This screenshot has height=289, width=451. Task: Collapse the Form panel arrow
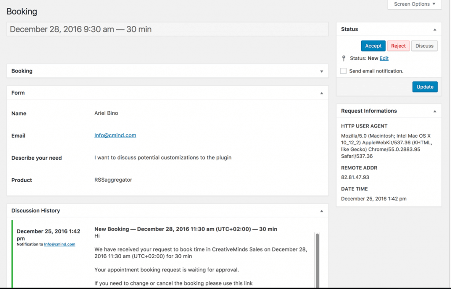(322, 93)
